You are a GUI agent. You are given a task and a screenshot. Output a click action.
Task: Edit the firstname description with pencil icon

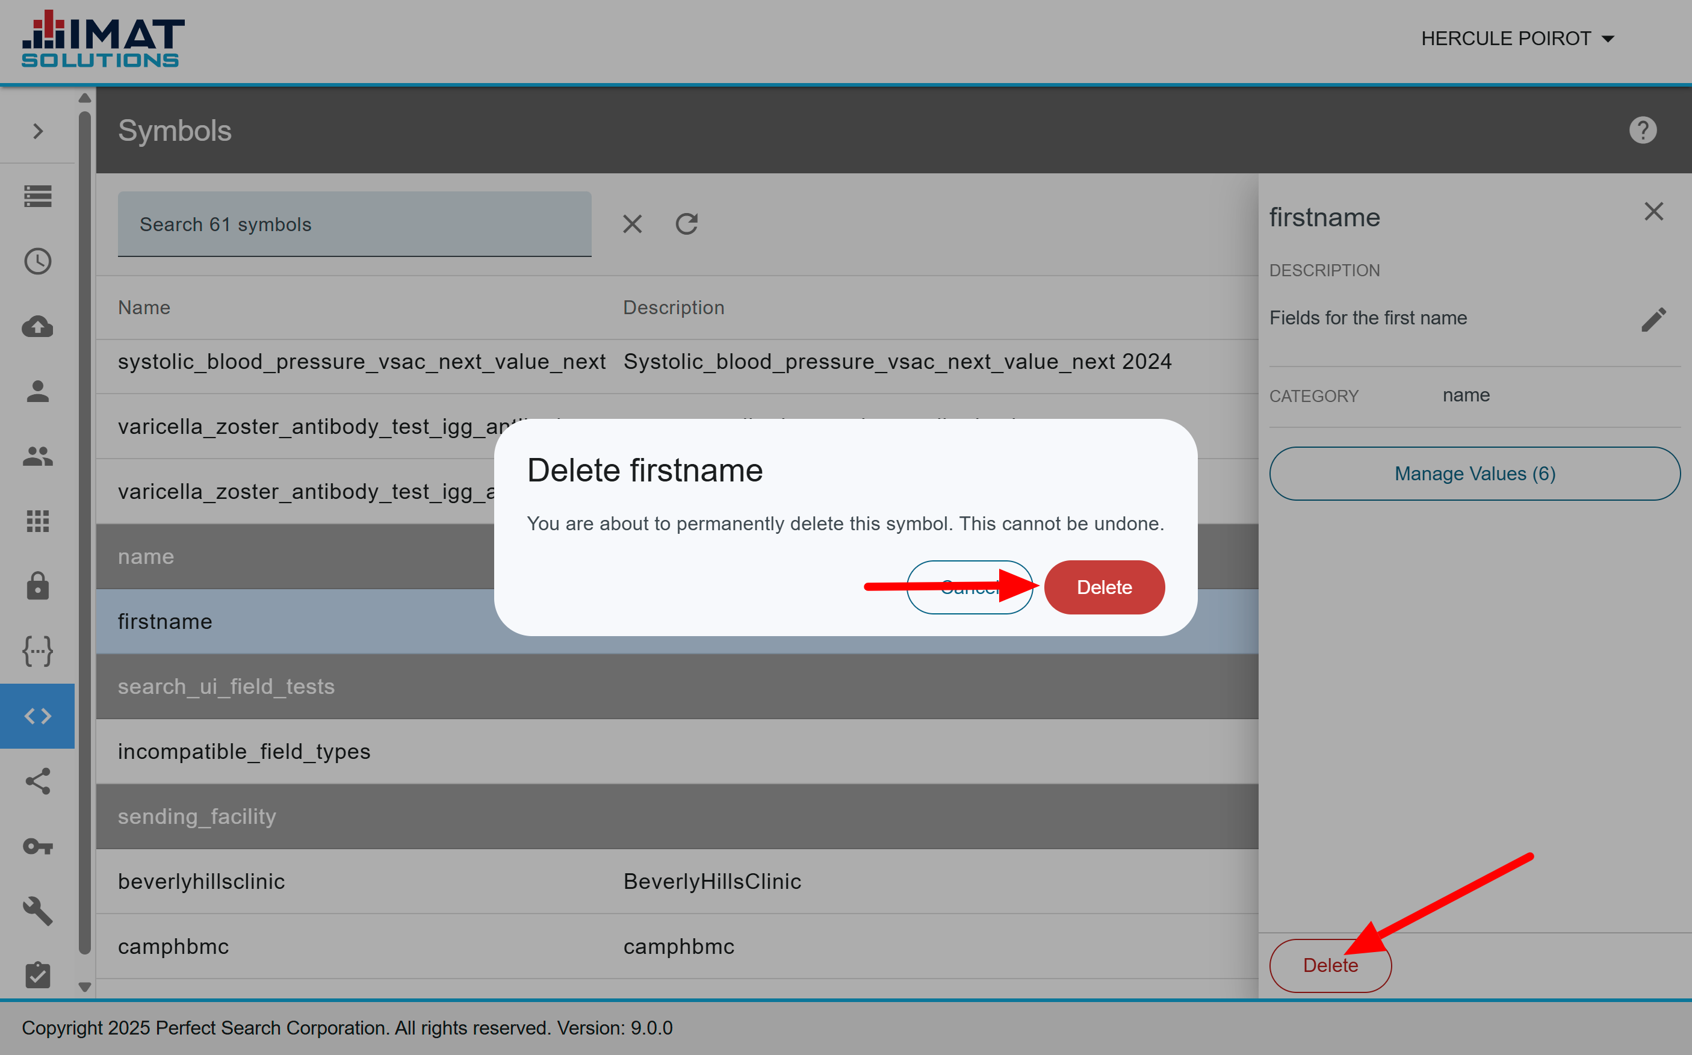click(x=1653, y=320)
